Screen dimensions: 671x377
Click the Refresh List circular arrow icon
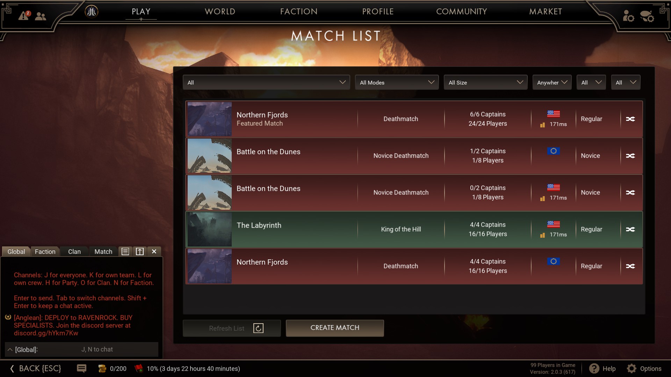[258, 328]
